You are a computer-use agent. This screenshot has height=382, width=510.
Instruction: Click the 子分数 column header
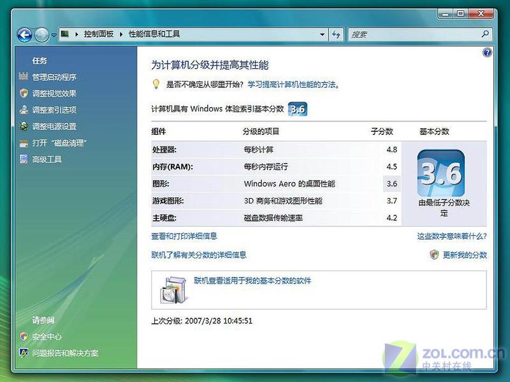pos(382,132)
